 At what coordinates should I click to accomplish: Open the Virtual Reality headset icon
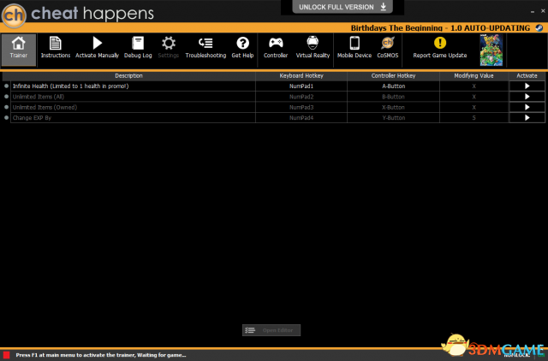click(313, 44)
